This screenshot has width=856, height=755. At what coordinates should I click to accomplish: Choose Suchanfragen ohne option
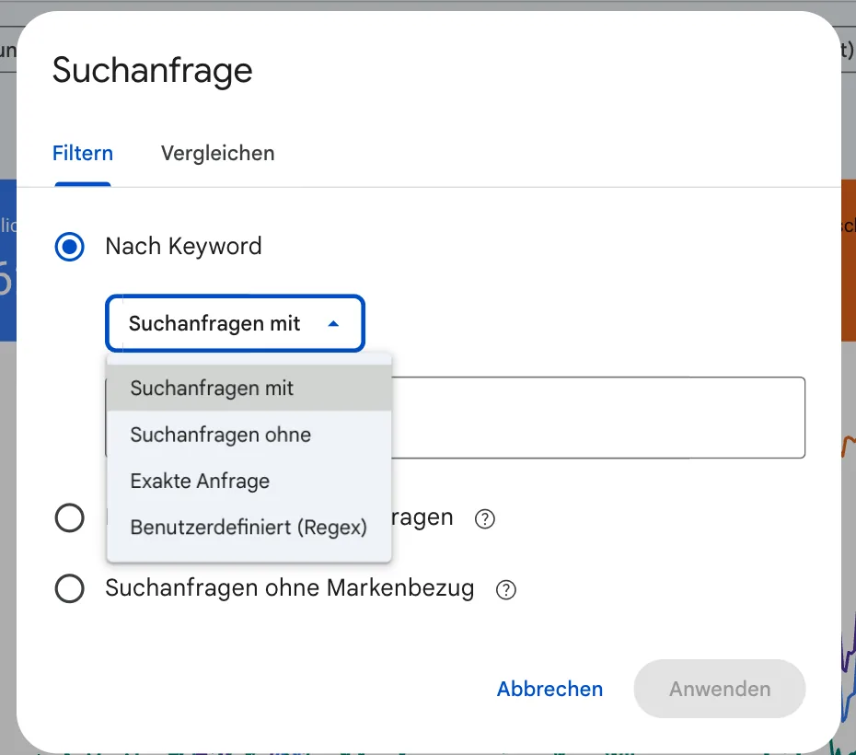[249, 435]
